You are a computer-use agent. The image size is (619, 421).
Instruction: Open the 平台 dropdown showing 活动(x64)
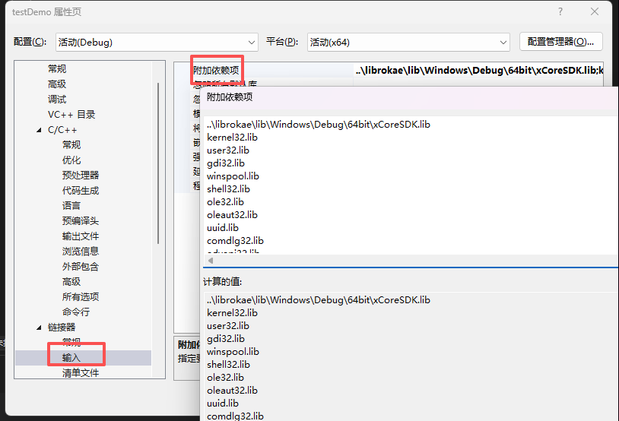[408, 42]
